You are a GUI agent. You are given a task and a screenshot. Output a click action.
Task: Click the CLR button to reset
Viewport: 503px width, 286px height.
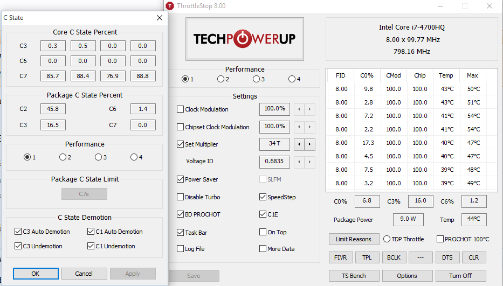click(474, 257)
